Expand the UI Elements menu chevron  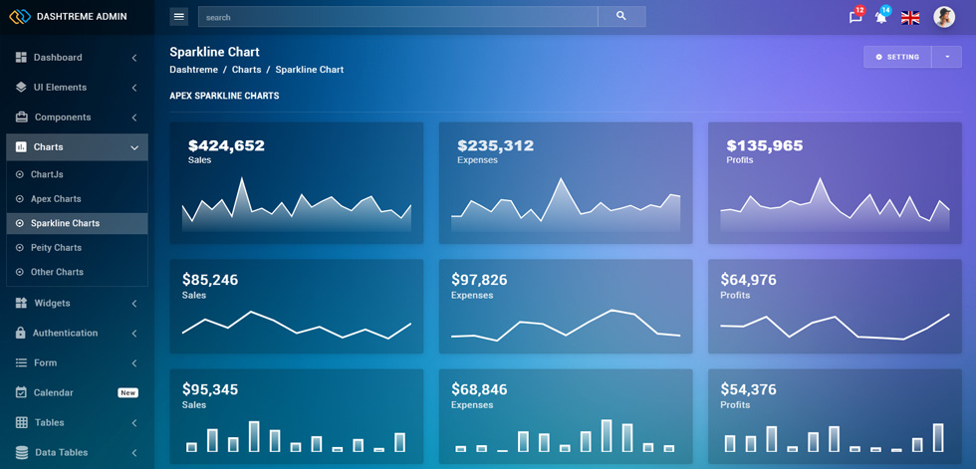pyautogui.click(x=134, y=88)
